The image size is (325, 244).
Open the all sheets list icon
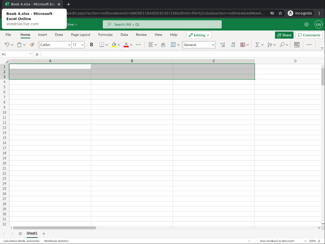pos(20,234)
